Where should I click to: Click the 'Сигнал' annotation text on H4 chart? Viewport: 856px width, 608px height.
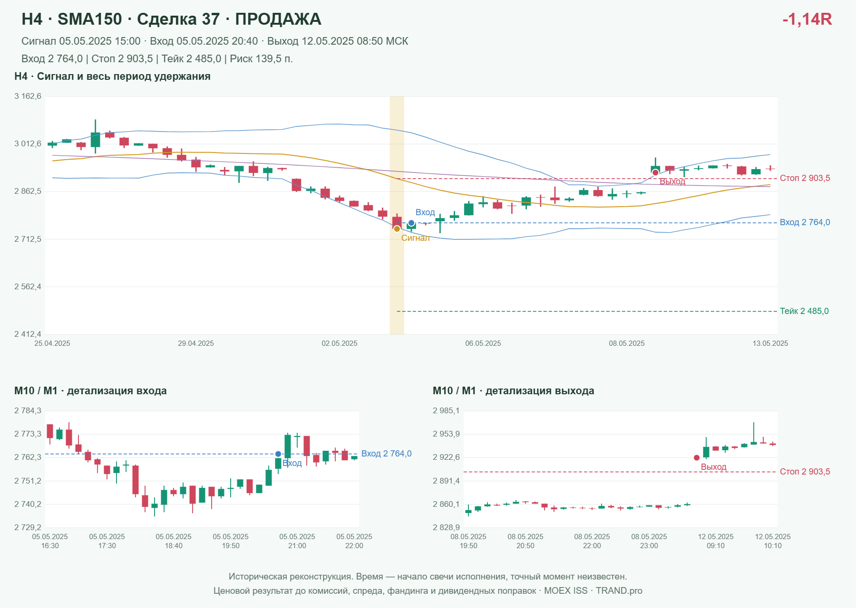(x=416, y=238)
